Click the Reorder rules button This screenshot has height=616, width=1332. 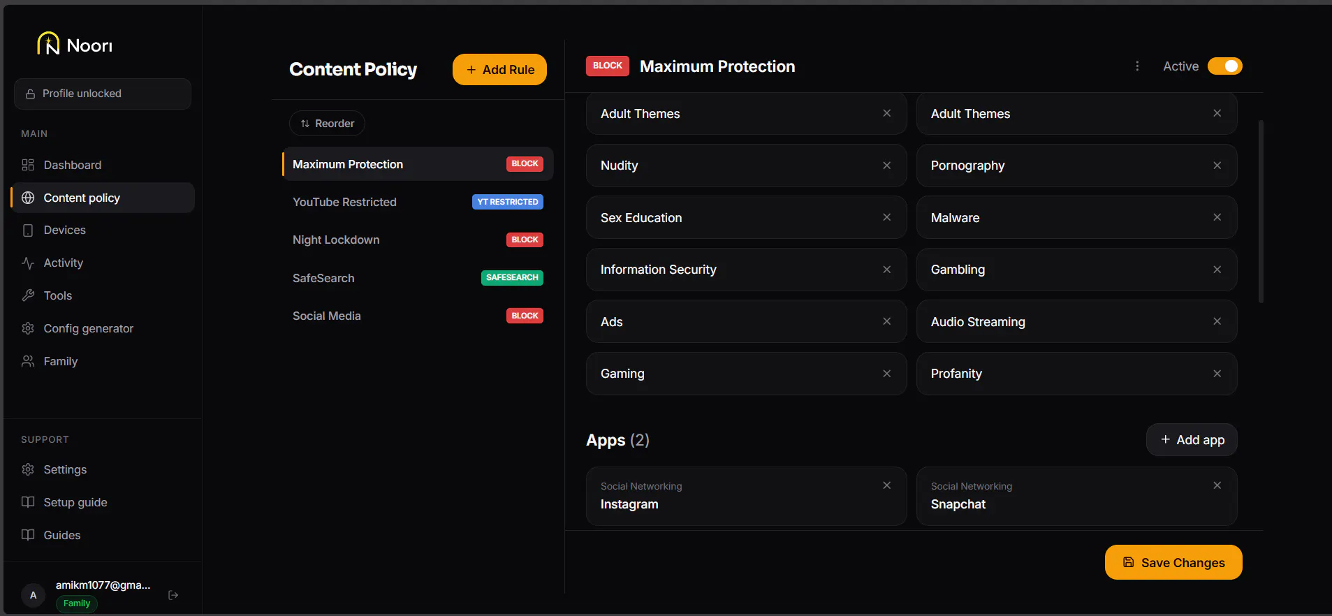pyautogui.click(x=327, y=124)
